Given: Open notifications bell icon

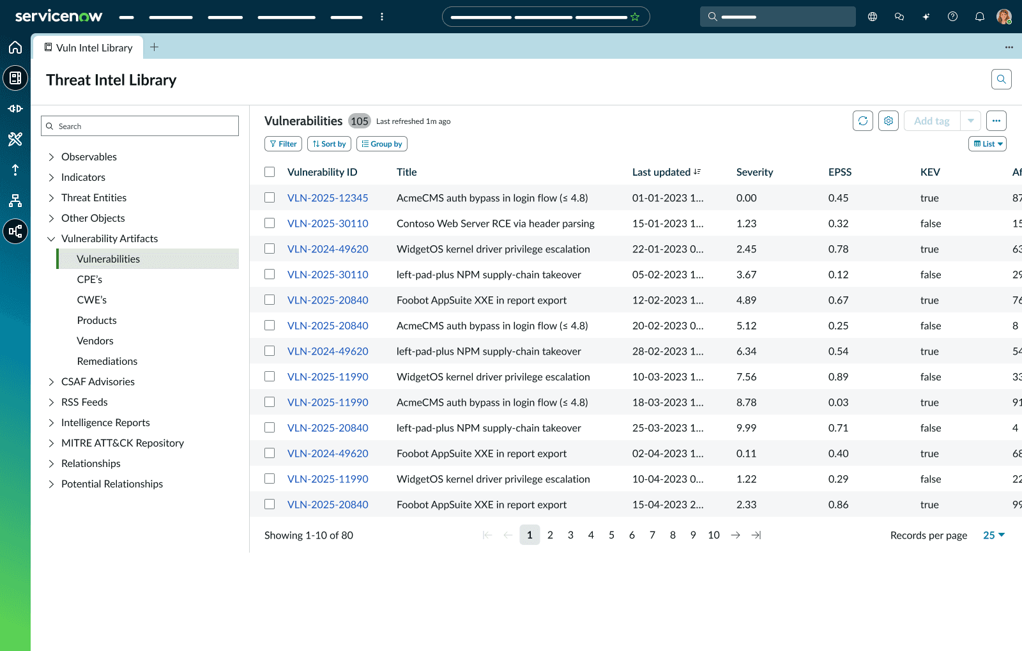Looking at the screenshot, I should [980, 17].
